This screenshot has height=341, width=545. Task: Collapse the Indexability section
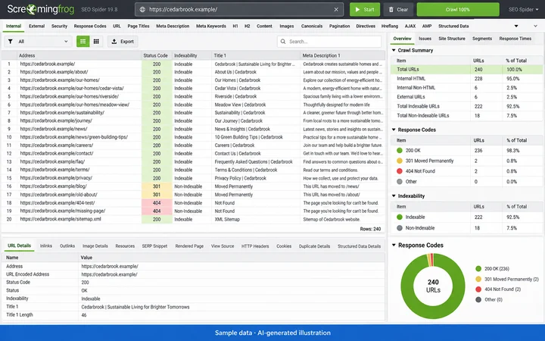[394, 196]
